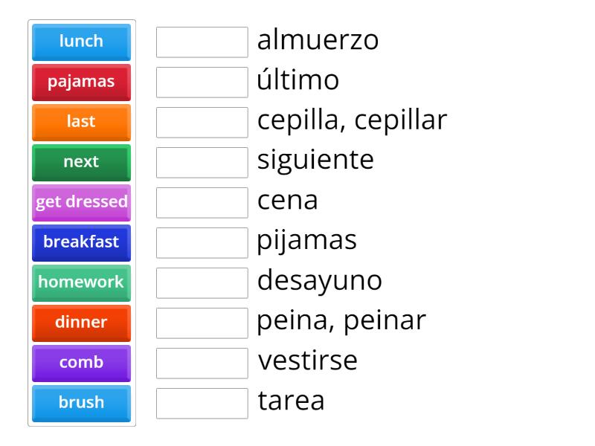Select the blue 'lunch' word tile
Image resolution: width=595 pixels, height=446 pixels.
(81, 42)
